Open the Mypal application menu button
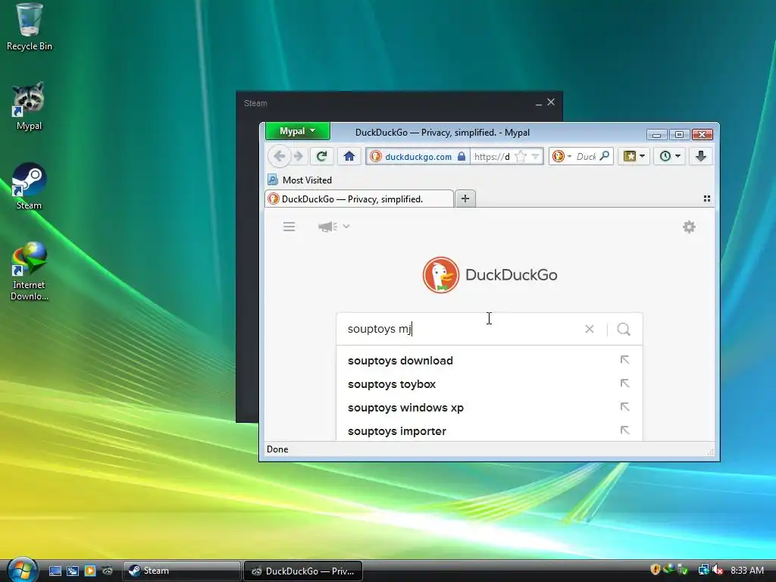The width and height of the screenshot is (776, 582). tap(297, 131)
